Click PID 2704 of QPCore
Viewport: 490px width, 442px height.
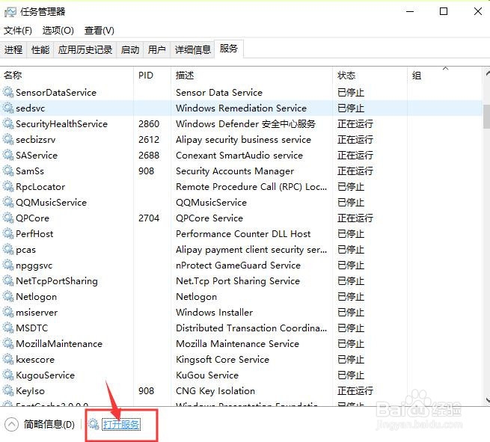pos(149,218)
